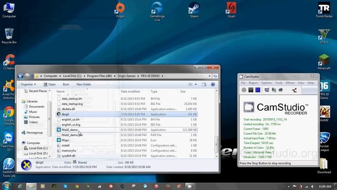
Task: Click the blue Help icon in Explorer
Action: click(x=213, y=84)
